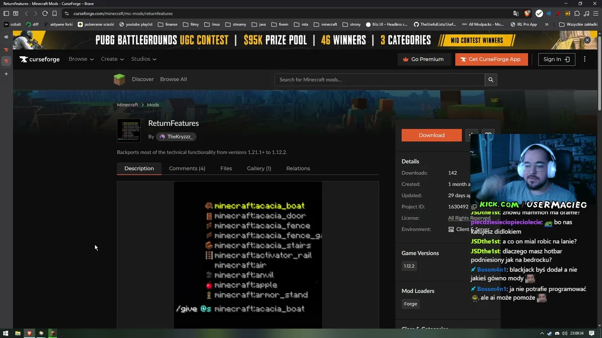Click Browse All in Minecraft nav
The image size is (602, 338).
(x=174, y=79)
